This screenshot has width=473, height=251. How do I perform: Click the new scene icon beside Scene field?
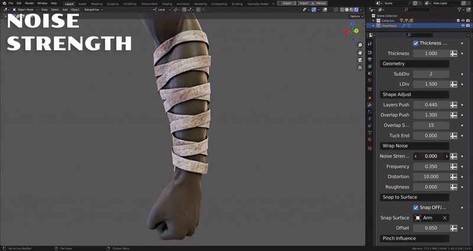pyautogui.click(x=415, y=3)
